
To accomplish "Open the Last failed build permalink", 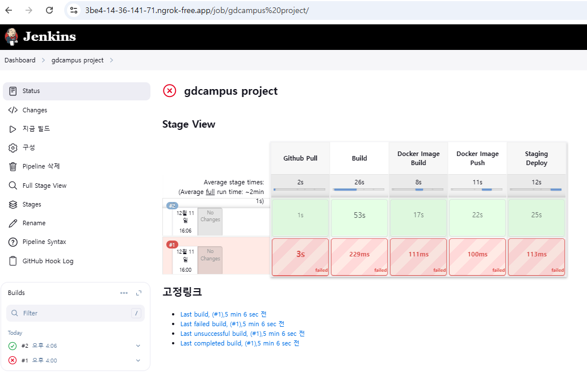I will pos(232,324).
